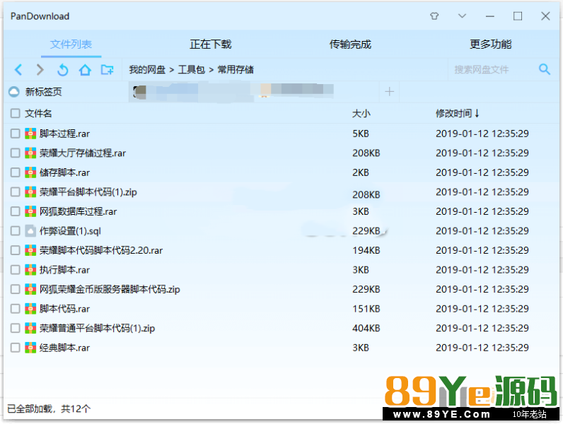
Task: Click the archive icon of 网狐数据库过程.rar
Action: click(x=30, y=211)
